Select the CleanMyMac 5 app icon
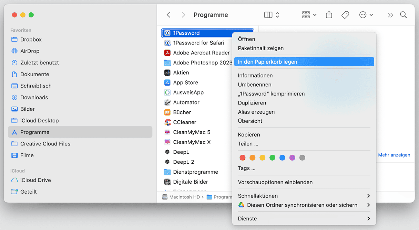The height and width of the screenshot is (230, 419). (x=167, y=132)
